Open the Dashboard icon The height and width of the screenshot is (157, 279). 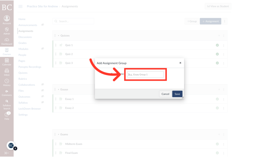click(7, 40)
